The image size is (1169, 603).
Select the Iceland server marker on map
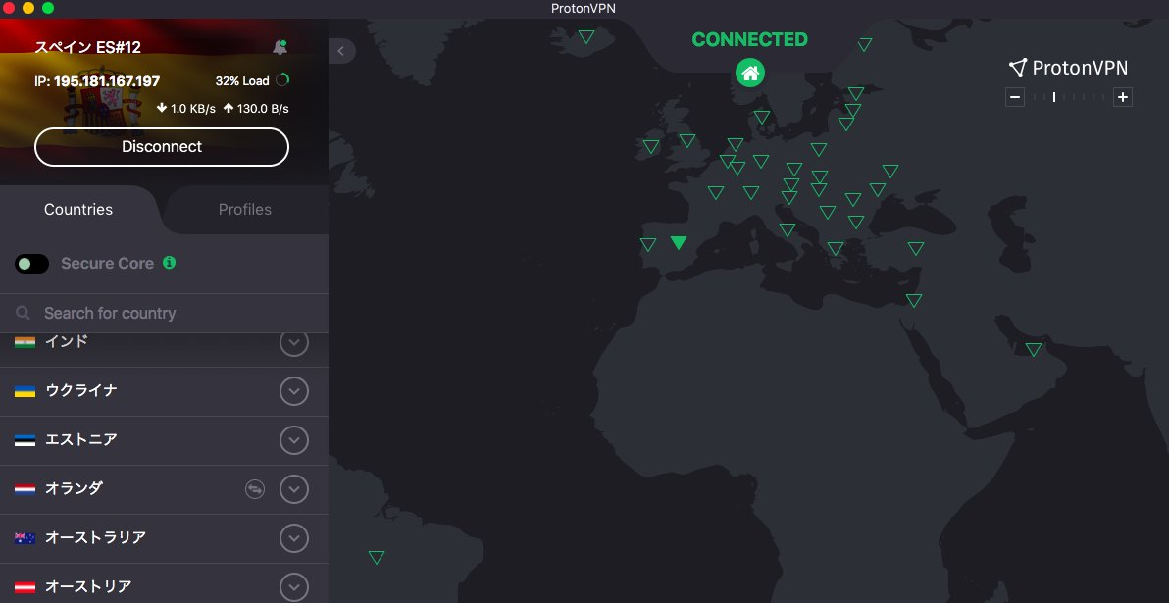(x=586, y=36)
